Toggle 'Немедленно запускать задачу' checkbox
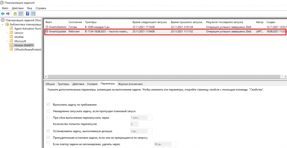This screenshot has height=148, width=287. [48, 111]
